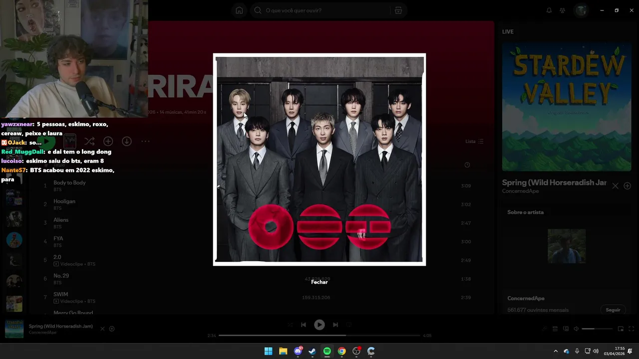
Task: Open the Stardew Valley cover in the sidebar
Action: coord(567,107)
